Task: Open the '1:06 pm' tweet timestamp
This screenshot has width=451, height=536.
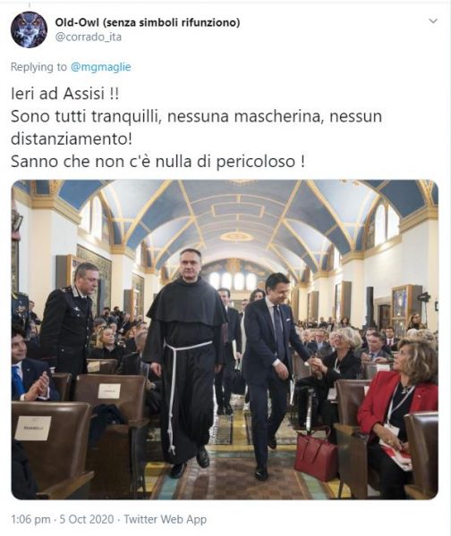Action: [x=30, y=519]
